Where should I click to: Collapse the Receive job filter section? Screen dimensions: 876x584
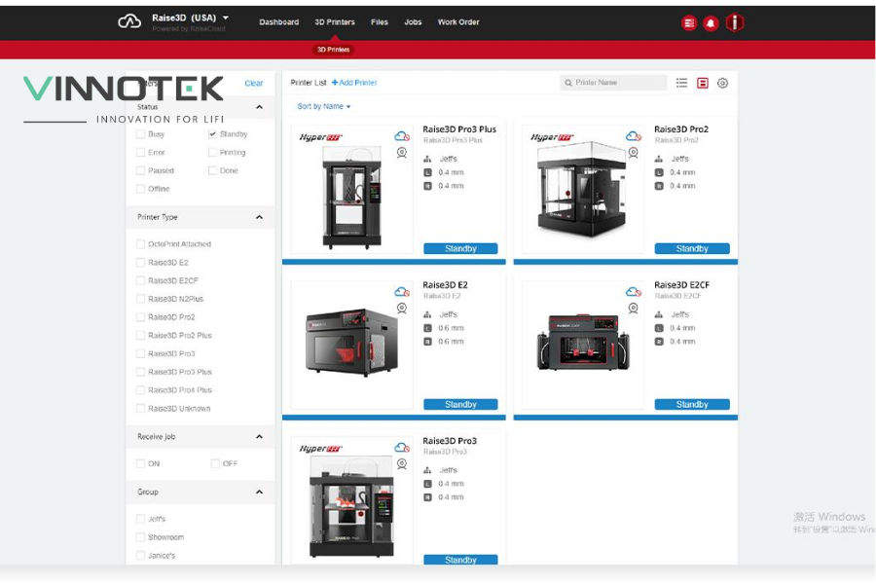pyautogui.click(x=259, y=436)
